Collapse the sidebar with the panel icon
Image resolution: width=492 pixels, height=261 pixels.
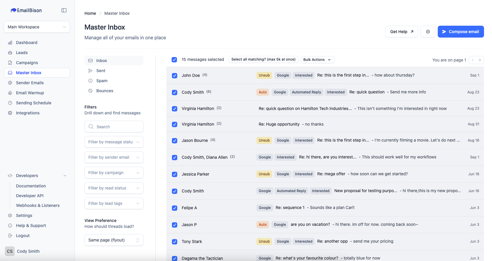64,10
